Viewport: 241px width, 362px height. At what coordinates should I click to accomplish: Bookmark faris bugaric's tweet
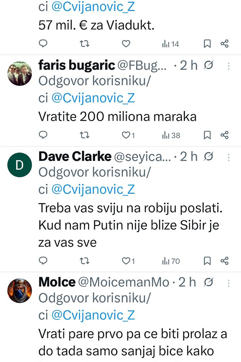207,135
